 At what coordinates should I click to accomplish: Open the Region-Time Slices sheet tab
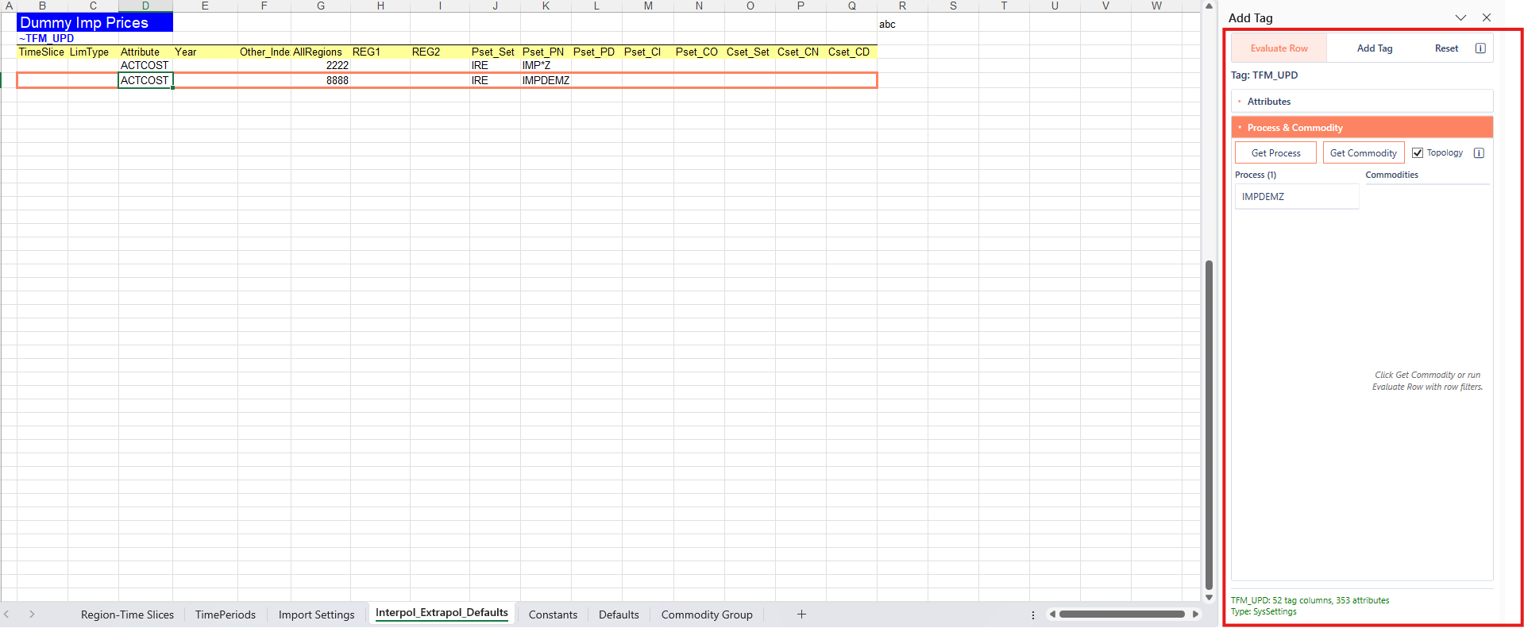[127, 615]
